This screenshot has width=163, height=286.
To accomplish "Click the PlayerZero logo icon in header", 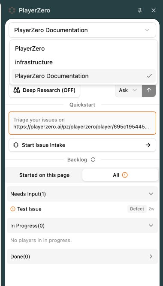I will coord(12,10).
